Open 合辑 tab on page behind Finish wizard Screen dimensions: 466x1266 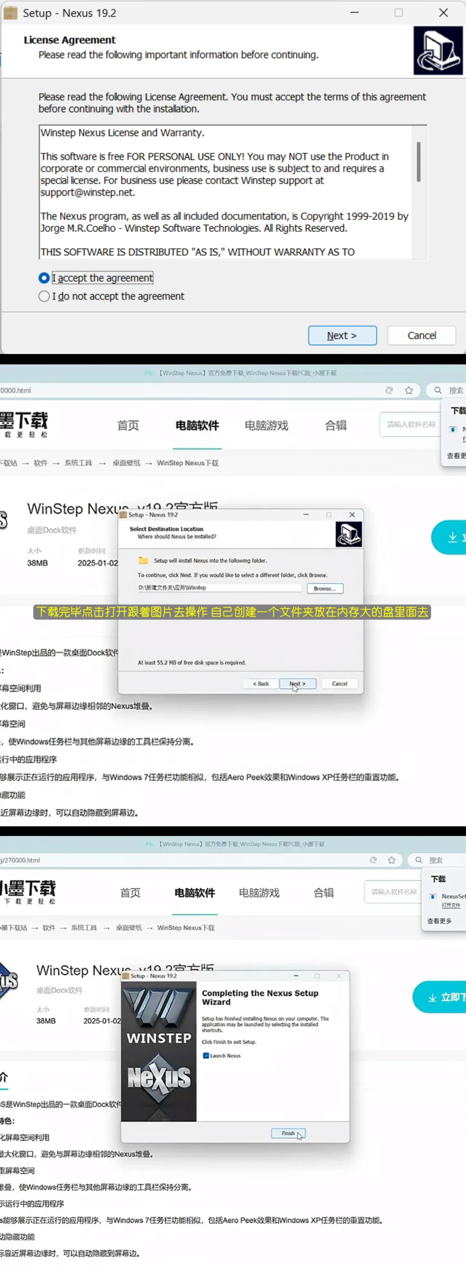(x=324, y=893)
